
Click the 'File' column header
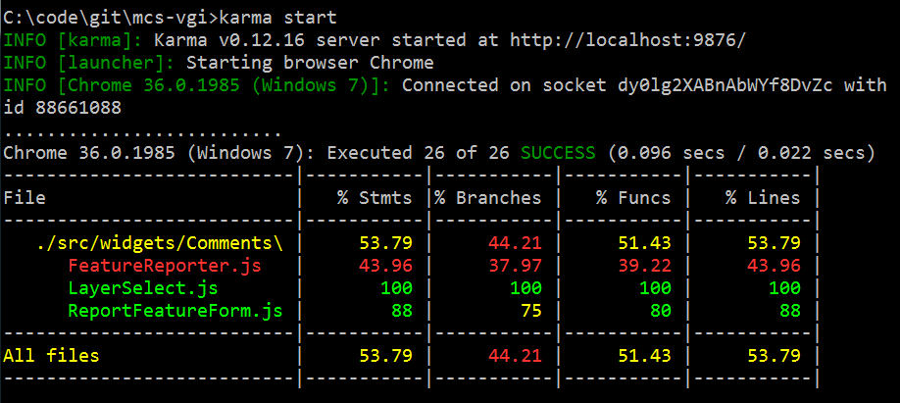point(25,197)
